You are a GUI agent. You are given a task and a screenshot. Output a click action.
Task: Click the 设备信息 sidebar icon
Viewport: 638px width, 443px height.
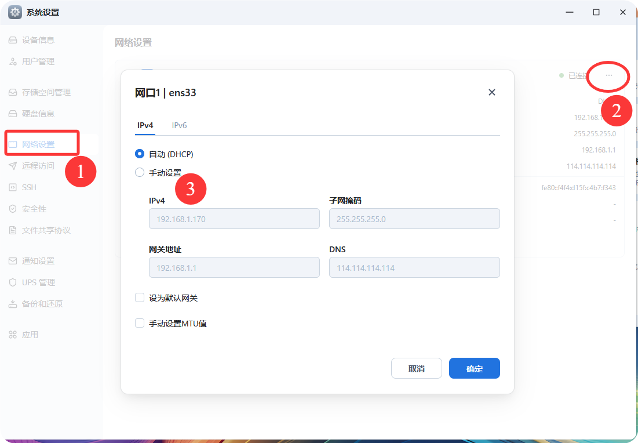[13, 40]
